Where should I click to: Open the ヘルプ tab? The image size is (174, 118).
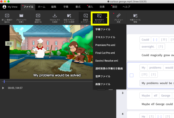pyautogui.click(x=126, y=7)
